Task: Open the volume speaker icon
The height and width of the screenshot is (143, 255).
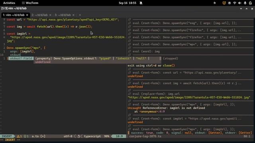Action: pyautogui.click(x=240, y=3)
